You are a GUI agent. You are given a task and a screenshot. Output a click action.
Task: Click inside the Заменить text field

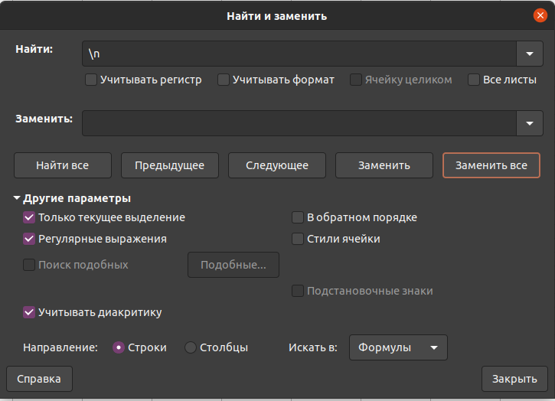pos(299,123)
